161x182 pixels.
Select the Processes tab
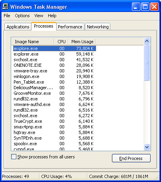43,26
